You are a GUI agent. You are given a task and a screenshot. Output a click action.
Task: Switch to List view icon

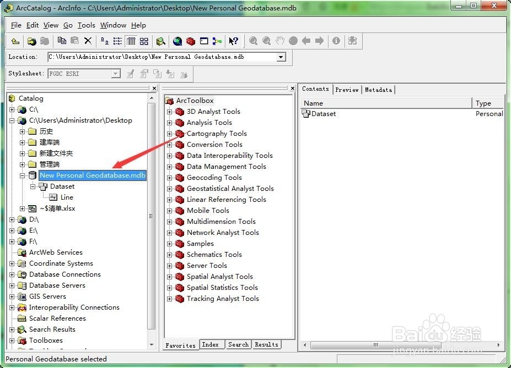(x=117, y=41)
